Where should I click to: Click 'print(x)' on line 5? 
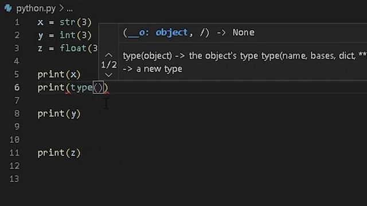click(x=59, y=74)
